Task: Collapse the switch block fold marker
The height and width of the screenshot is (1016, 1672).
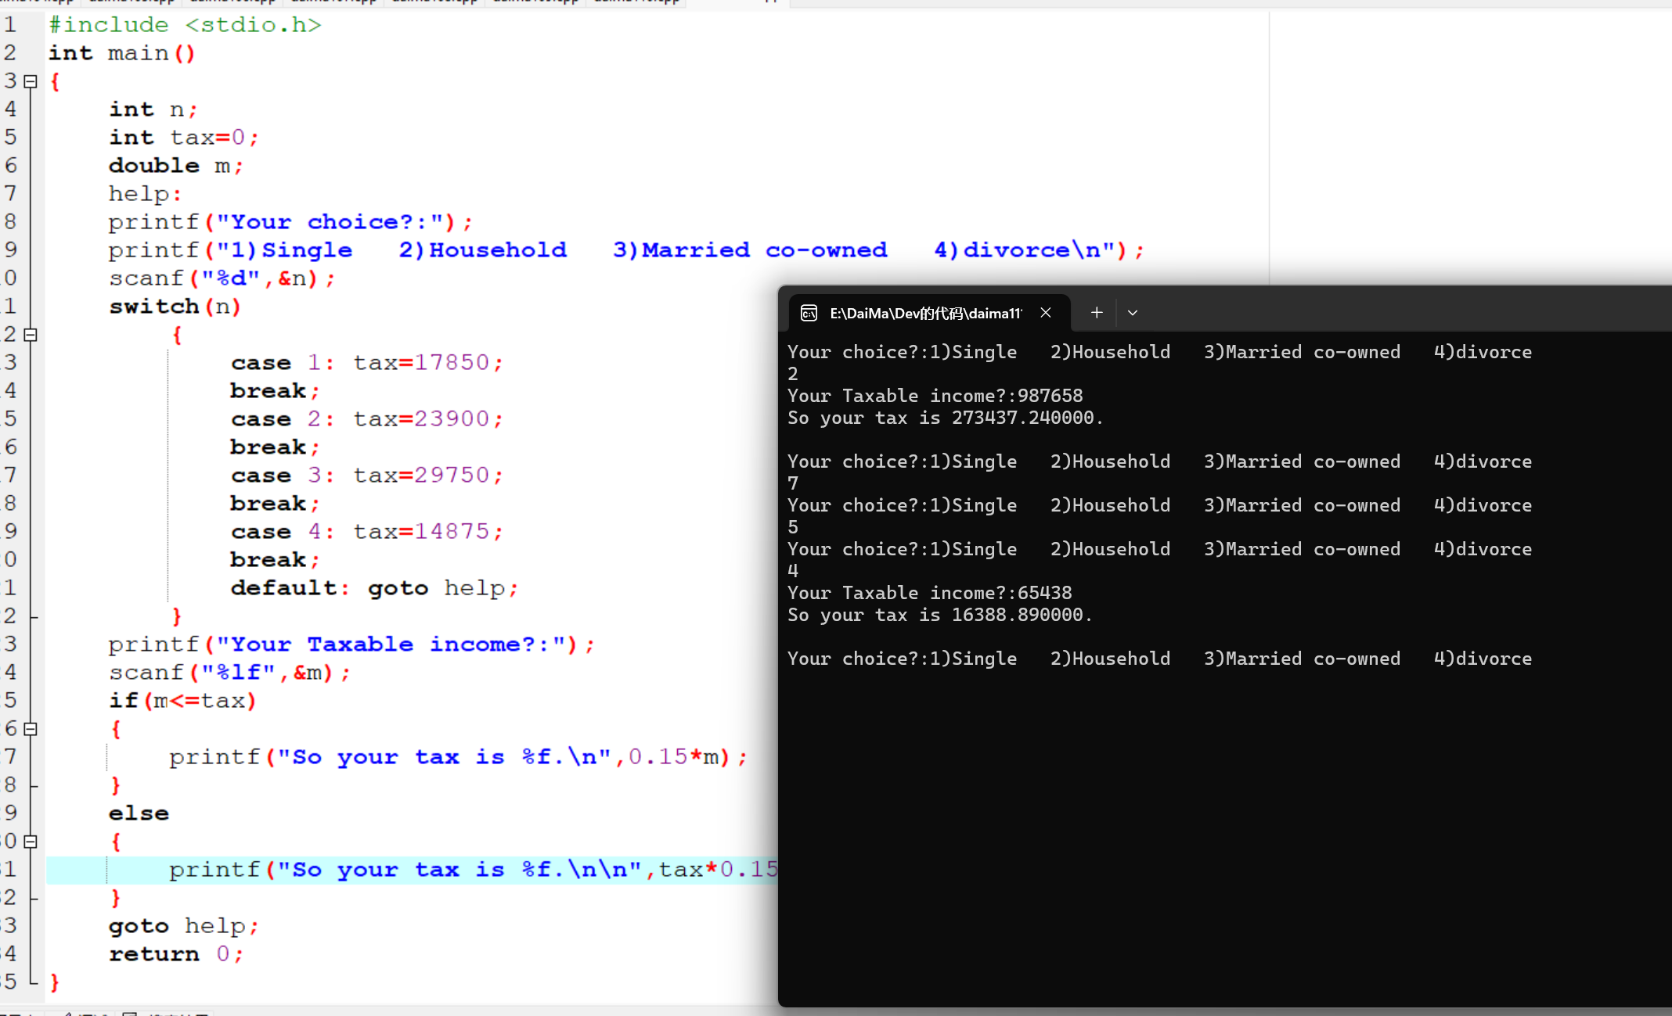Action: 31,335
